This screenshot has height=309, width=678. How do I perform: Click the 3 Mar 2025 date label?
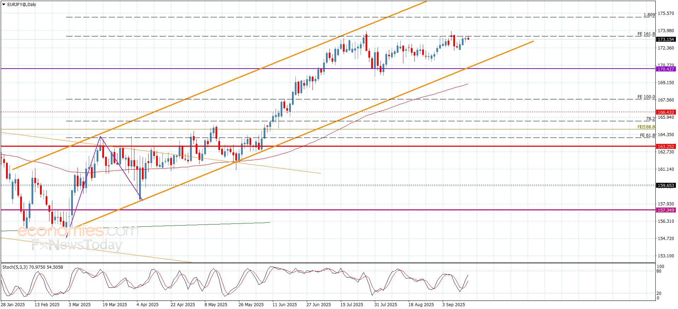point(80,305)
